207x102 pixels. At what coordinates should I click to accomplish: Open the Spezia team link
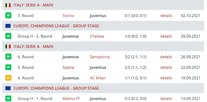(68, 67)
